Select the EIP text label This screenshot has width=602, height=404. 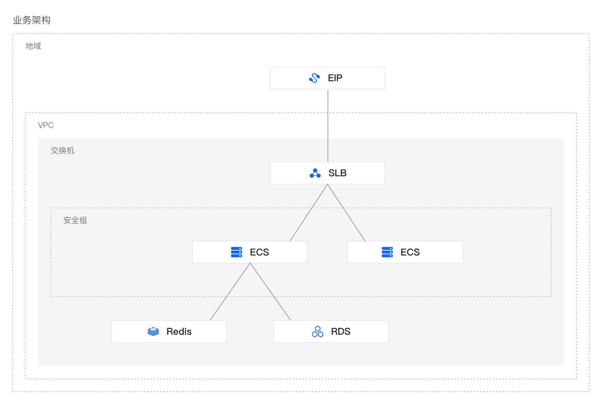[x=335, y=78]
